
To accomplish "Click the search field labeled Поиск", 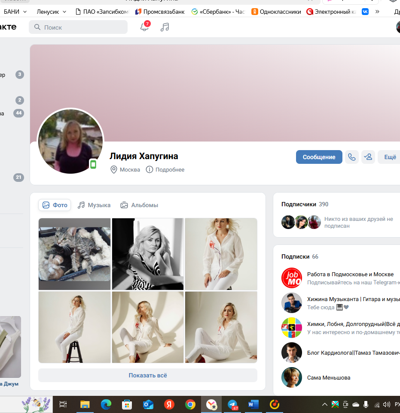I will click(x=78, y=27).
